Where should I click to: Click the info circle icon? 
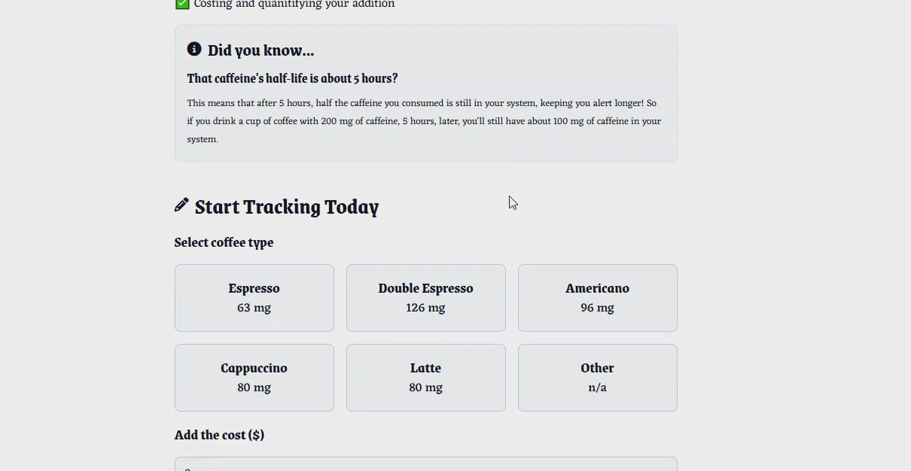point(194,50)
